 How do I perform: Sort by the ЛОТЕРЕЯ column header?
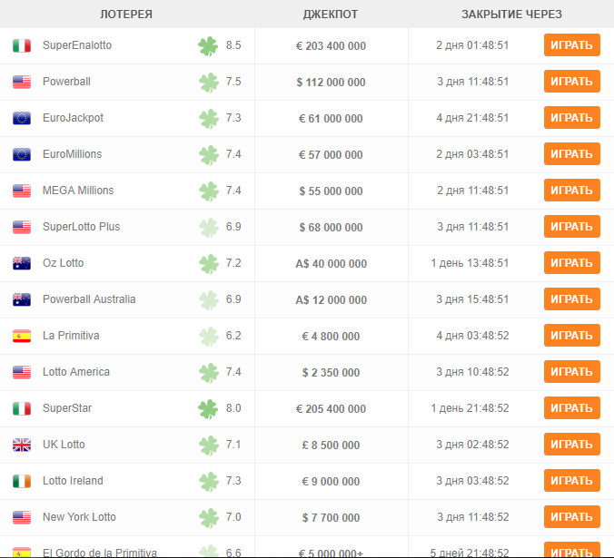[x=126, y=15]
